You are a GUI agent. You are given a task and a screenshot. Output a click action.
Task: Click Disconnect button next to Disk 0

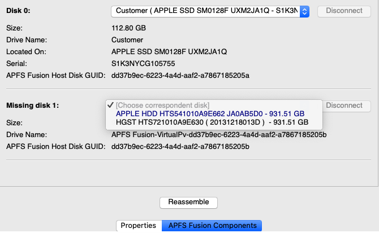point(344,11)
